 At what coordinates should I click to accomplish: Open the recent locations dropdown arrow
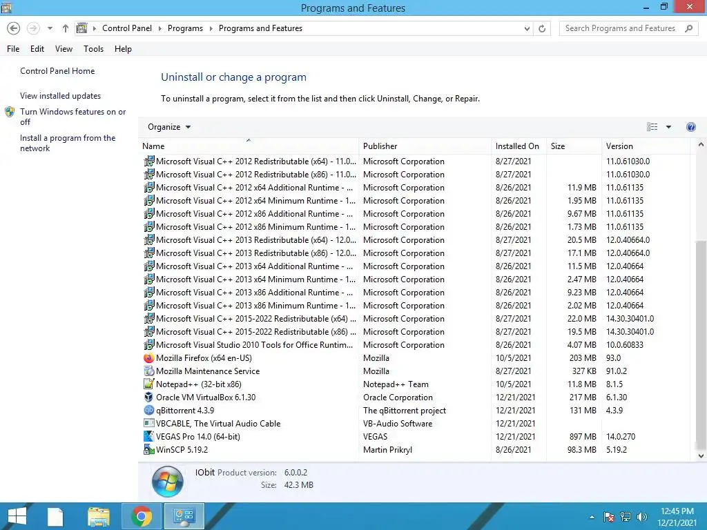tap(50, 28)
